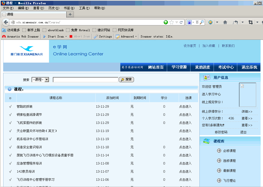263x187 pixels.
Task: Toggle checkmark for 应急管理程序培训 row
Action: click(10, 163)
